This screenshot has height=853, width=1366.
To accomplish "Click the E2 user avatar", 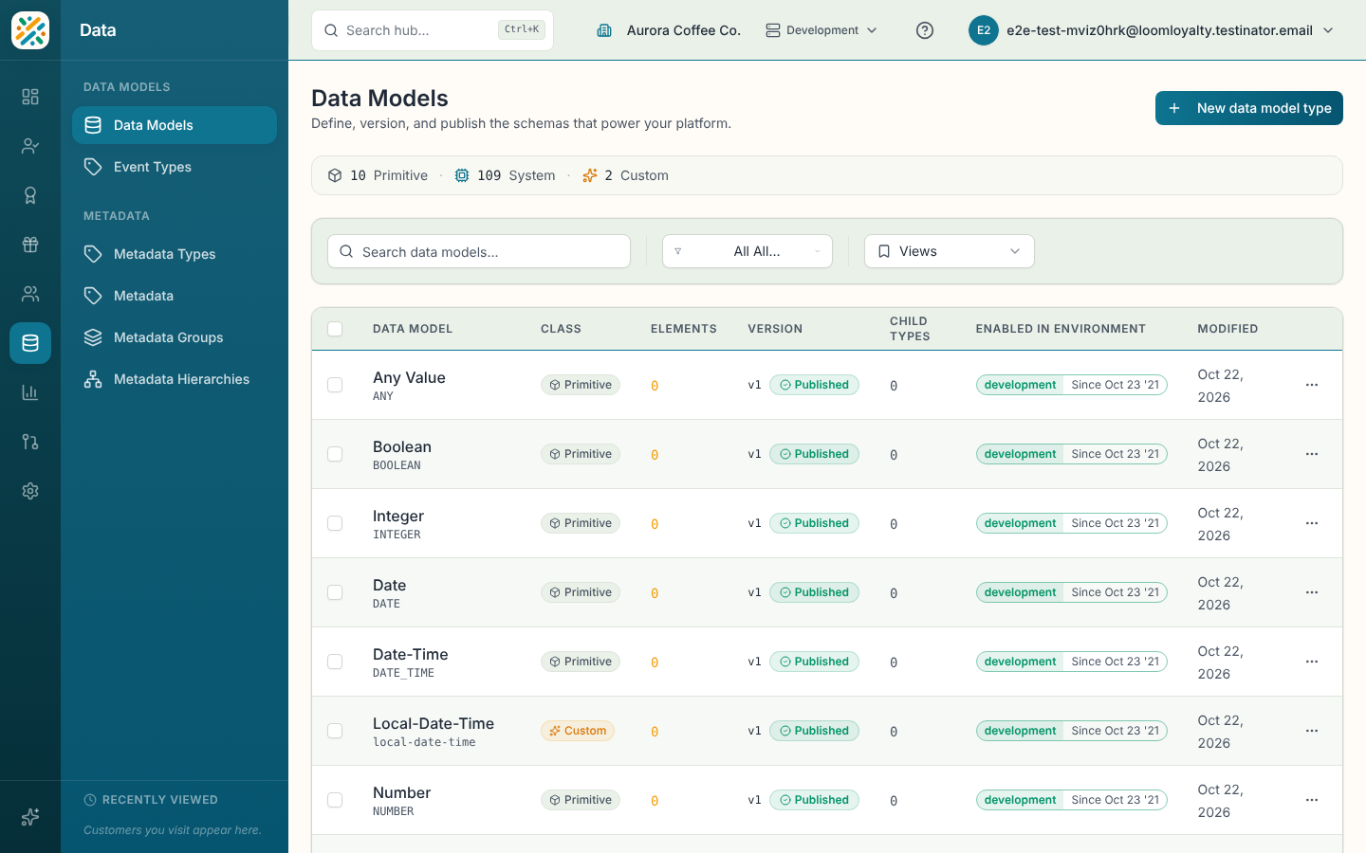I will click(x=984, y=30).
